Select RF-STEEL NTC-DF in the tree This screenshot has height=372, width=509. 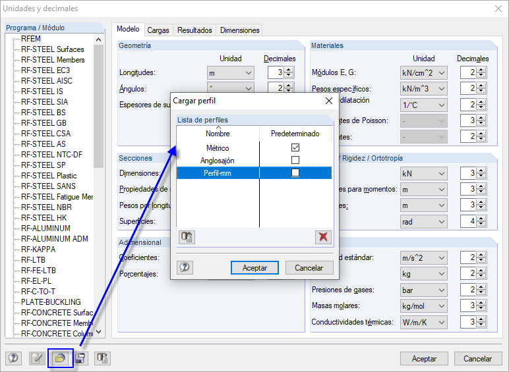click(x=51, y=155)
